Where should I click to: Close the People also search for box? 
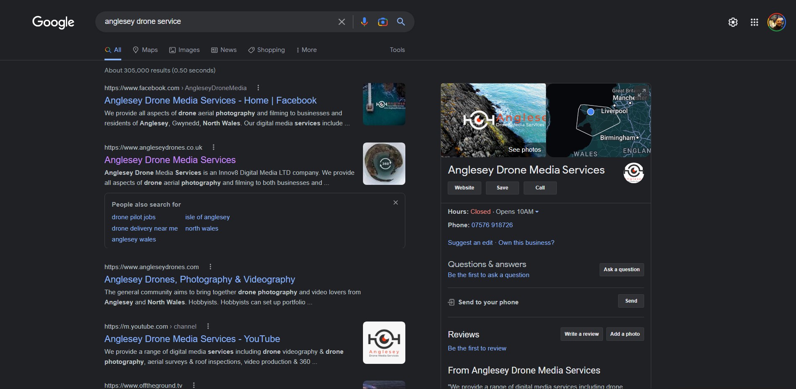[396, 202]
